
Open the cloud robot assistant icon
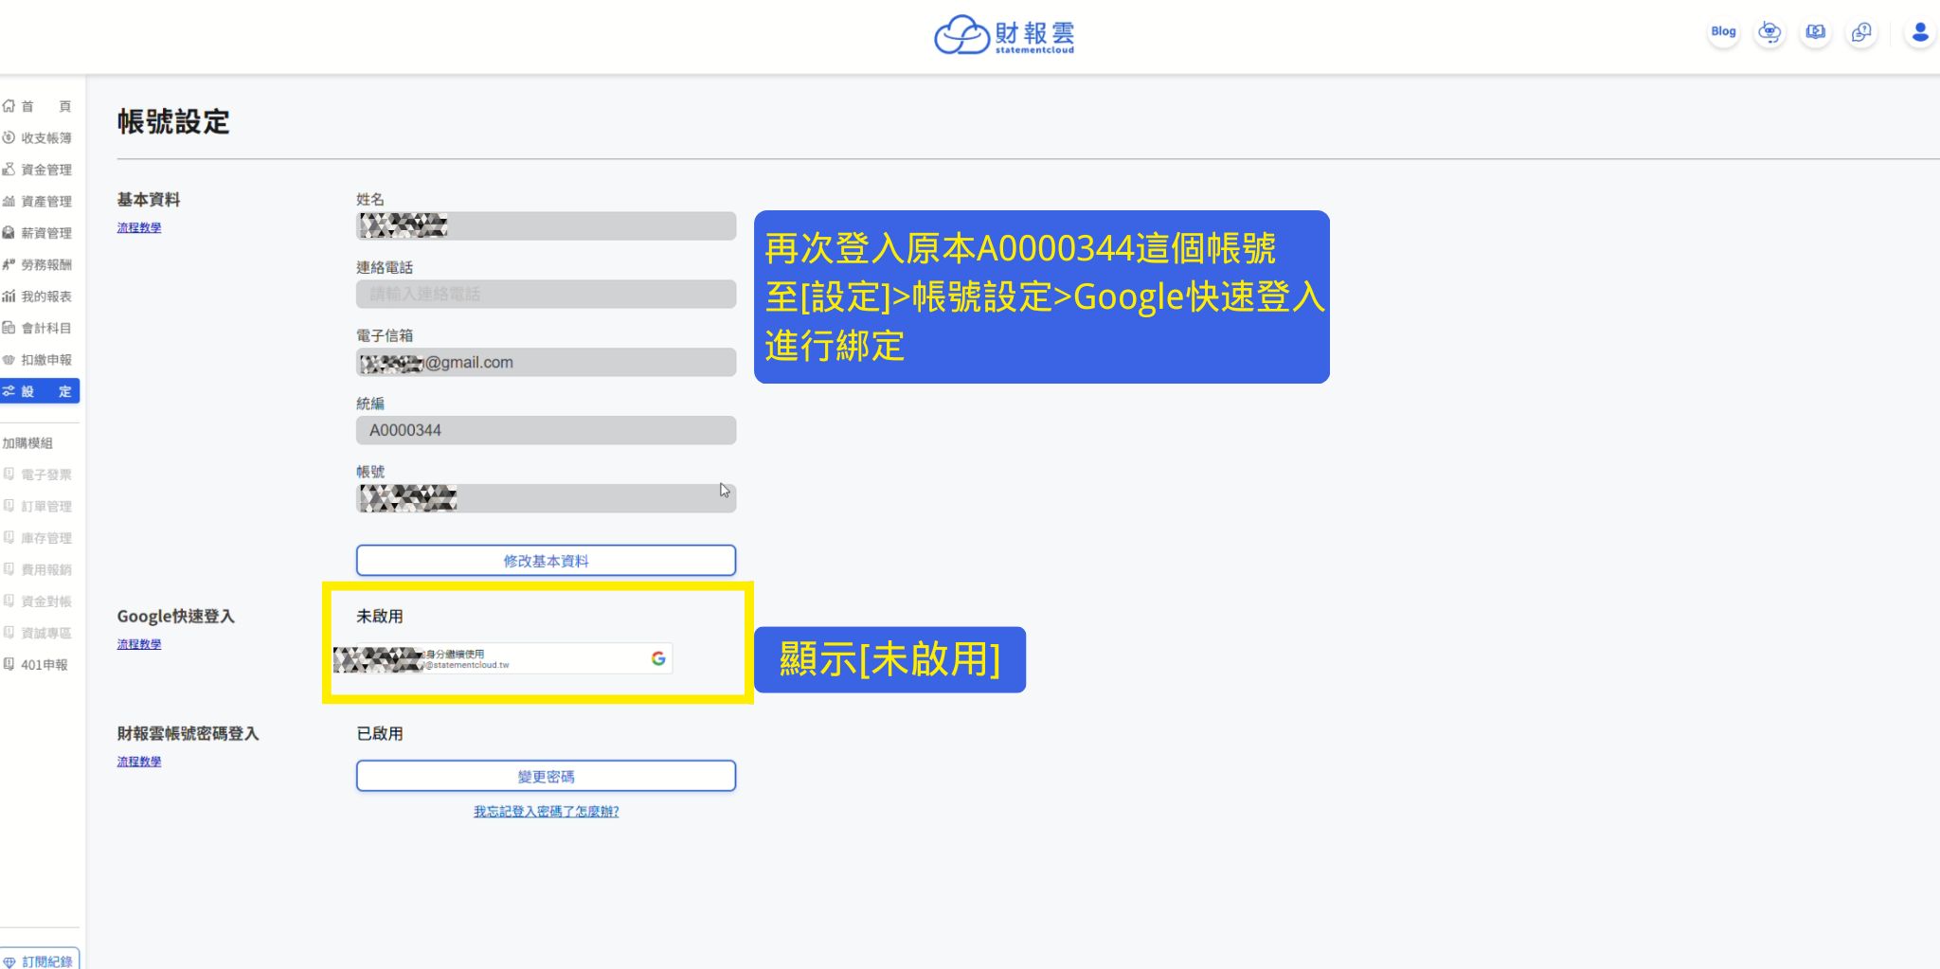tap(1769, 32)
